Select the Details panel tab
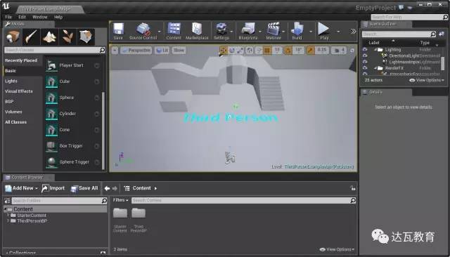450x257 pixels. point(386,92)
